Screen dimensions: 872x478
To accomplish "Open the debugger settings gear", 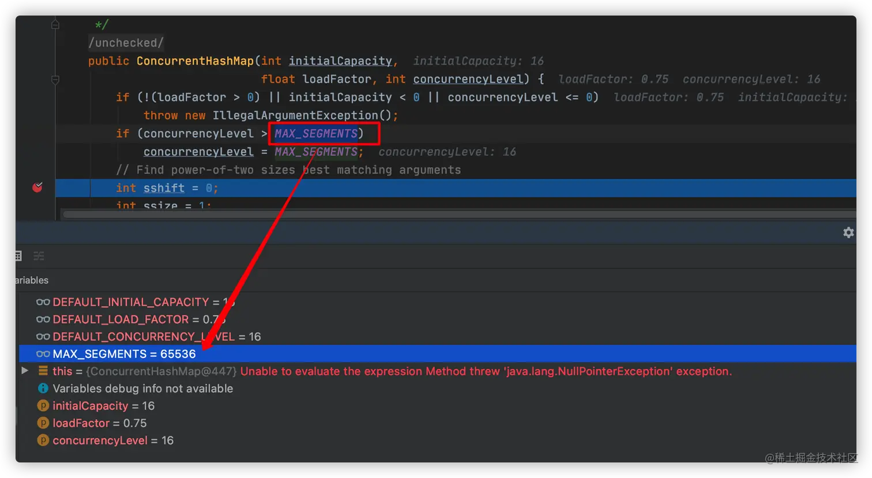I will point(848,232).
